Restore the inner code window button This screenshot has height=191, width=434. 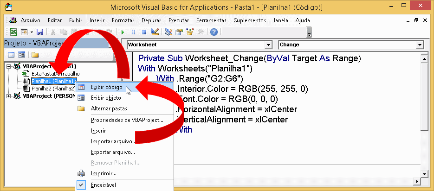click(x=415, y=20)
